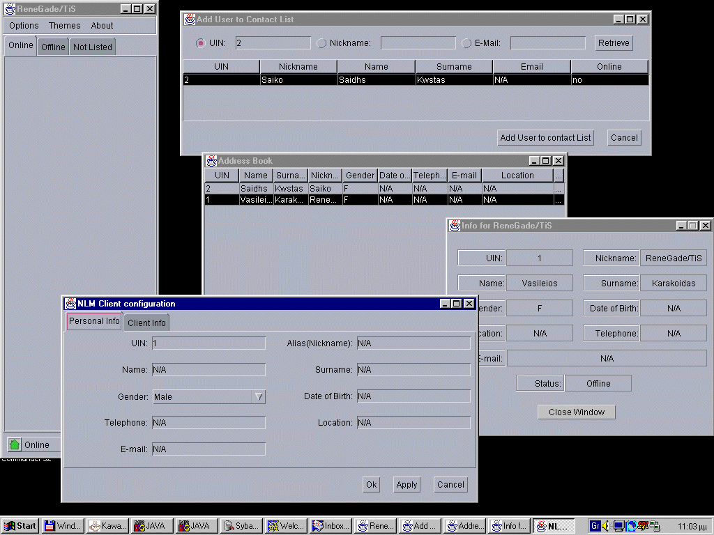Click the monitor display tray icon
The height and width of the screenshot is (535, 714).
point(618,526)
